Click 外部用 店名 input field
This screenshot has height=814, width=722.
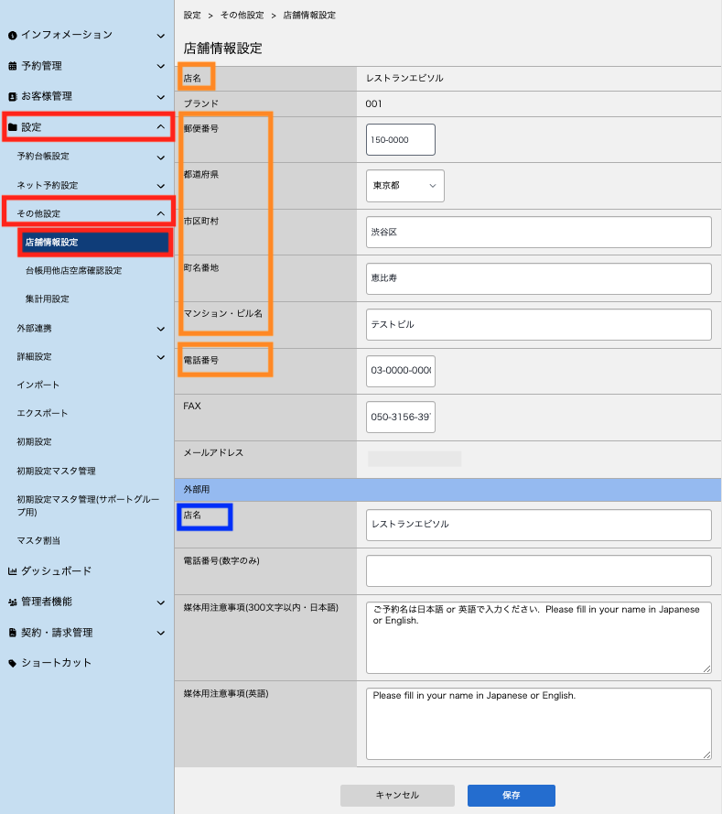(538, 525)
